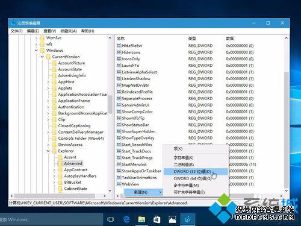Click the IconsOnly value icon
This screenshot has height=226, width=301.
click(119, 59)
